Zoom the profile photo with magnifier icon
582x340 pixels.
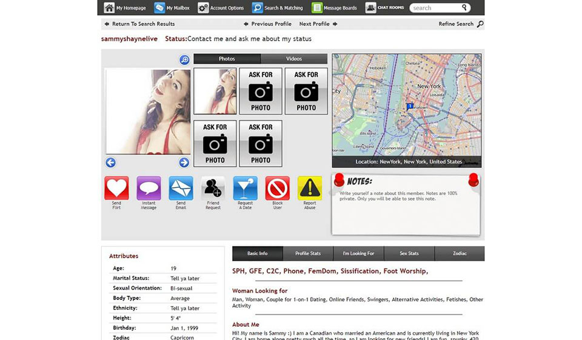click(184, 60)
